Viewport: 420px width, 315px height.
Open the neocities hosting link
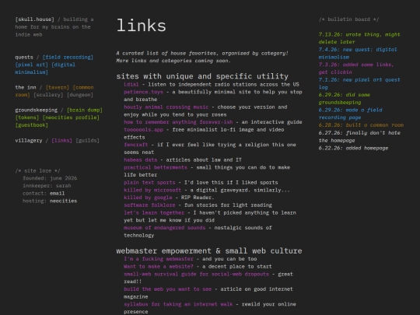tap(64, 201)
